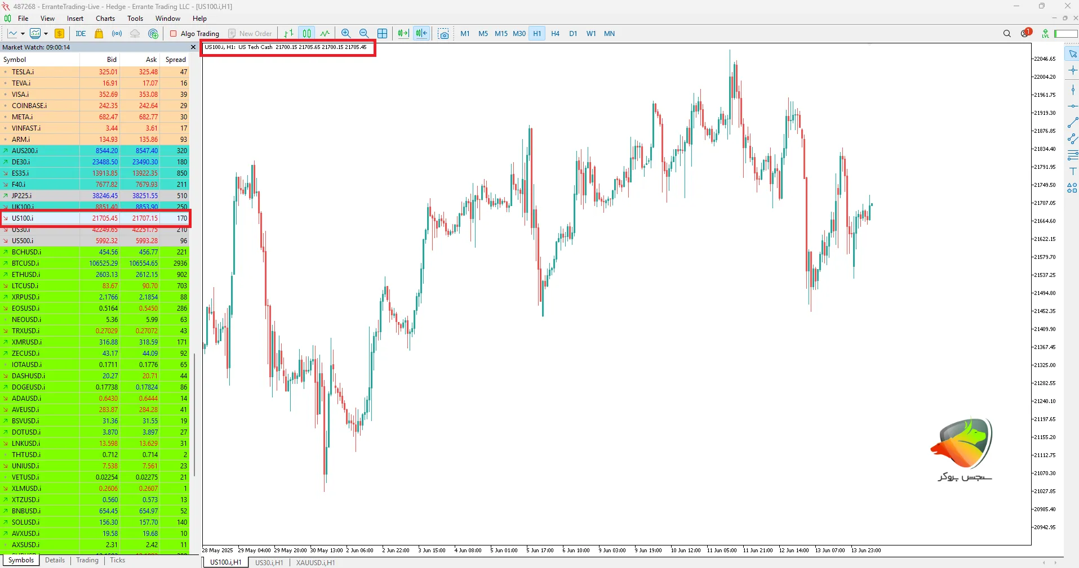Expand the profiles dropdown arrow
1079x568 pixels.
point(46,34)
